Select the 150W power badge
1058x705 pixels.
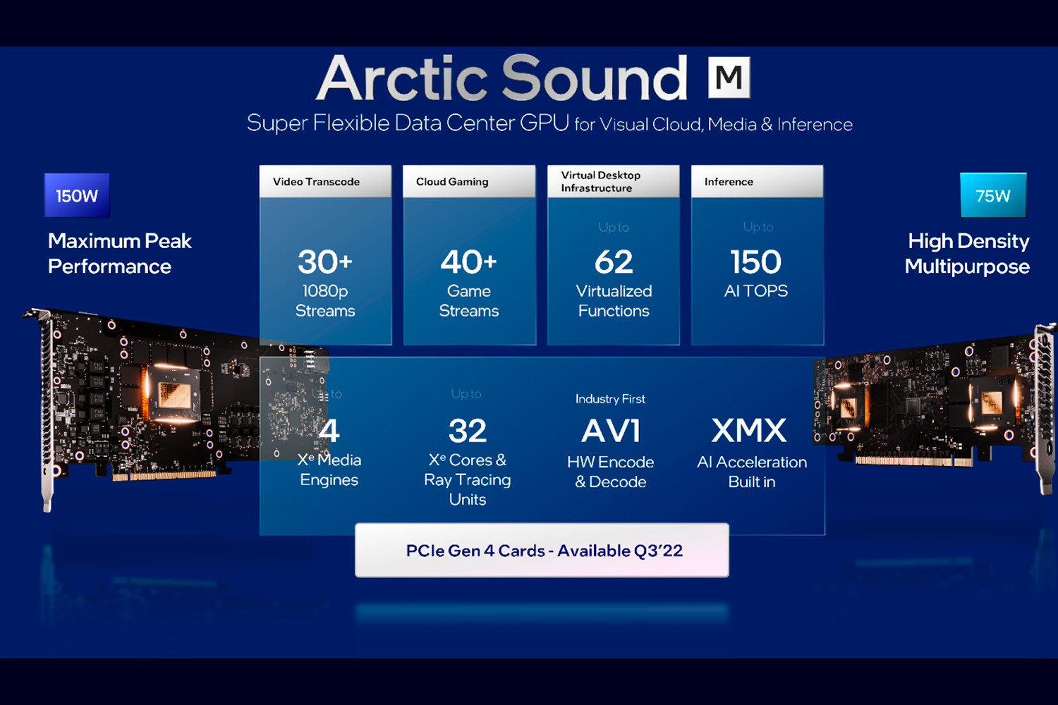pos(77,195)
